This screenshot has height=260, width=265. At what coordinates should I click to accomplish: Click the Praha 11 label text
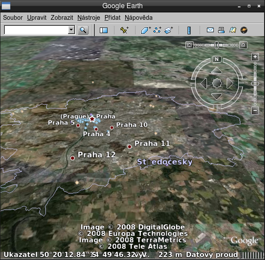click(152, 144)
